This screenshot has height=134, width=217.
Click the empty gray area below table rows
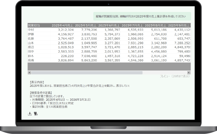click(x=109, y=67)
